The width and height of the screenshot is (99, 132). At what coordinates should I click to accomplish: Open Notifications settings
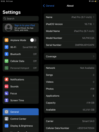click(x=21, y=79)
